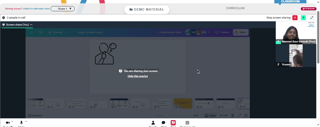Click the thinking person slide illustration
Image resolution: width=320 pixels, height=127 pixels.
click(106, 54)
